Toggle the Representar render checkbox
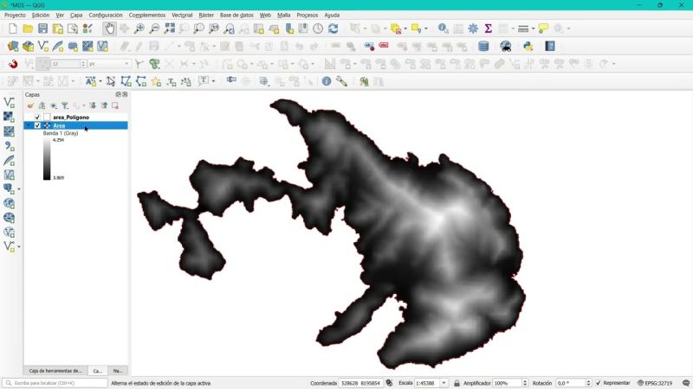The image size is (693, 389). coord(598,383)
